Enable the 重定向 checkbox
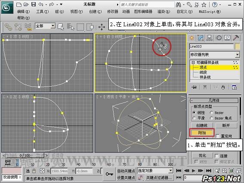Image resolution: width=244 pixels, height=183 pixels. (x=218, y=136)
